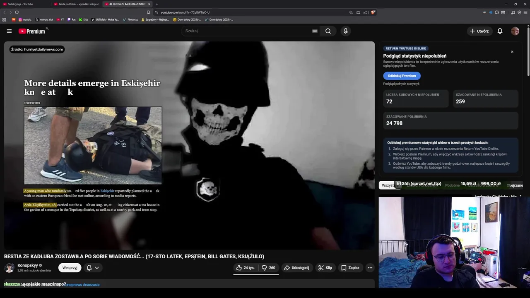Select the Obejrzane filter chip
The width and height of the screenshot is (530, 298).
[x=515, y=185]
